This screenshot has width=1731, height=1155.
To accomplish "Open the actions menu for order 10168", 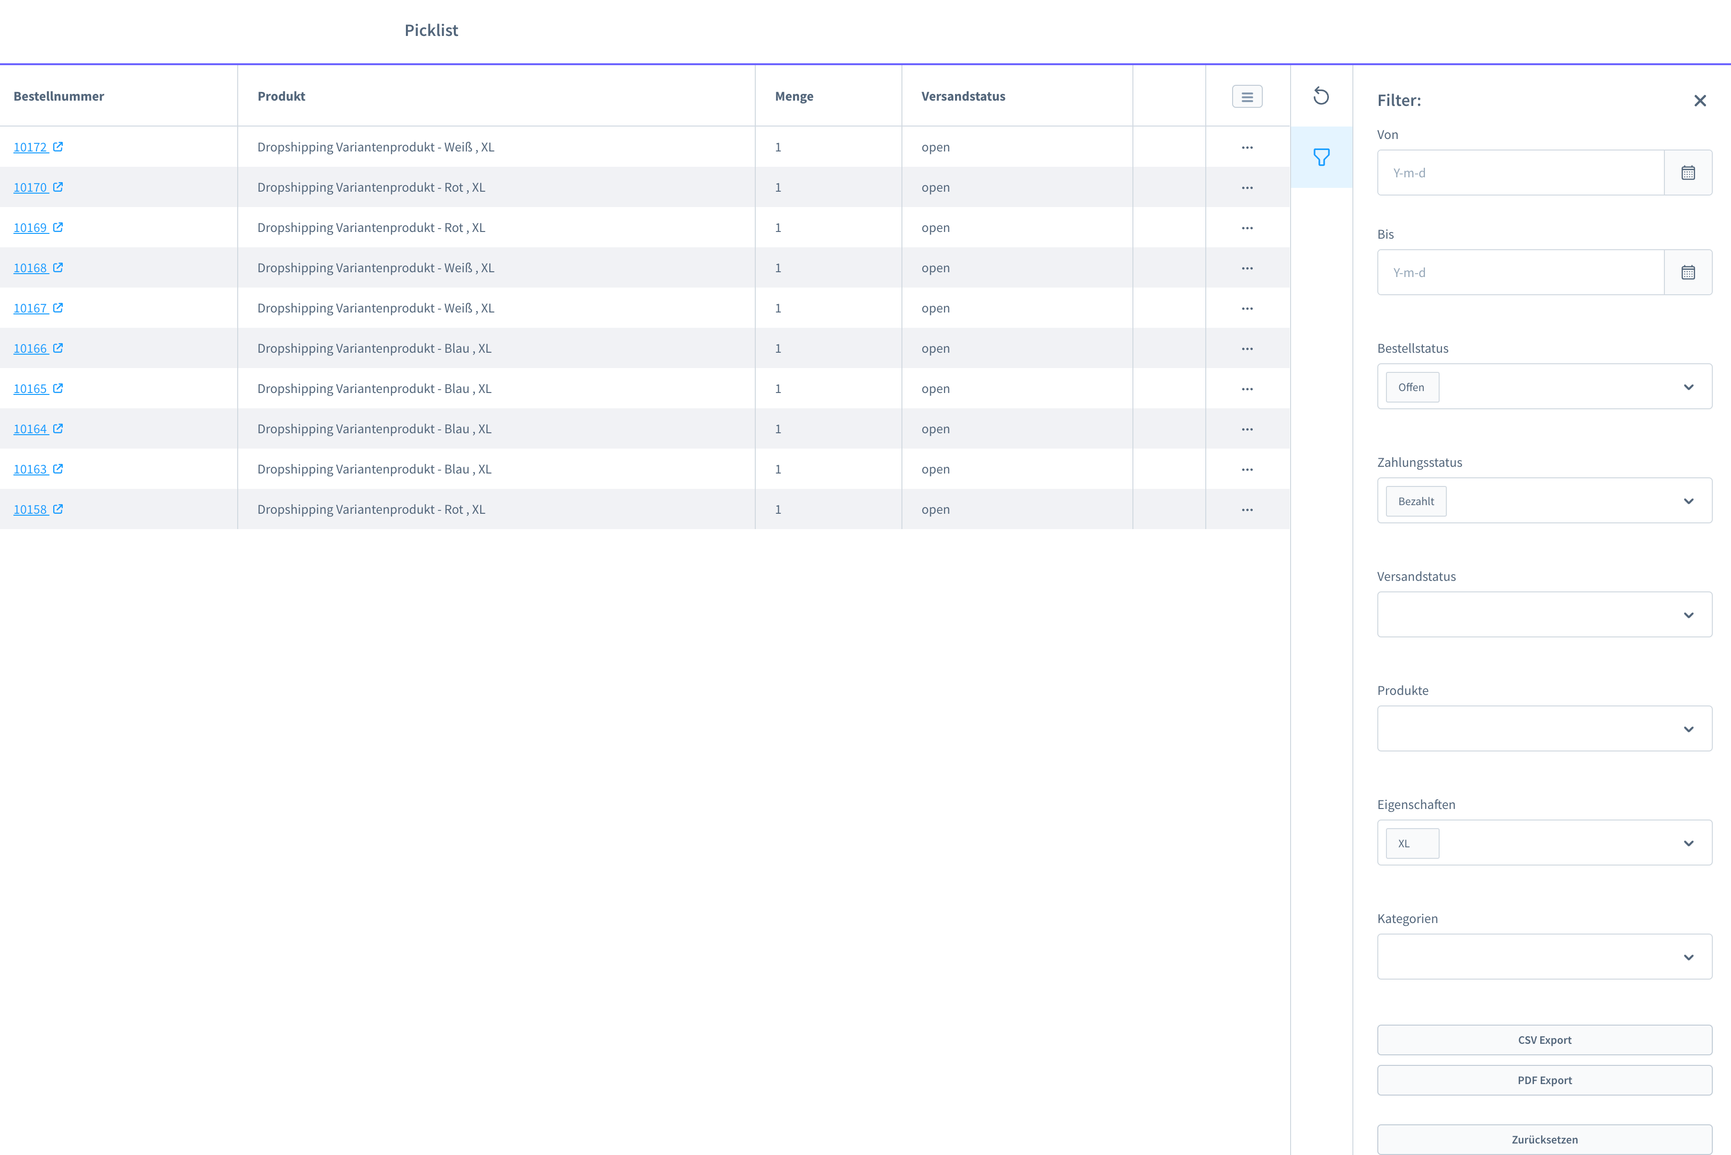I will point(1247,268).
